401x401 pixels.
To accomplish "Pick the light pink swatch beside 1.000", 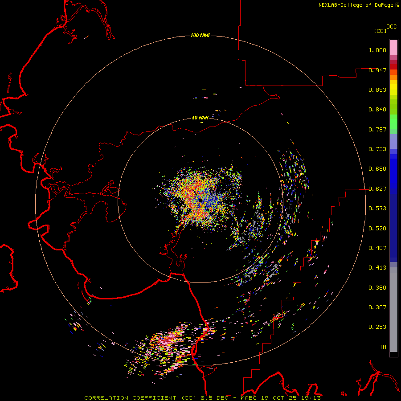I will 393,48.
